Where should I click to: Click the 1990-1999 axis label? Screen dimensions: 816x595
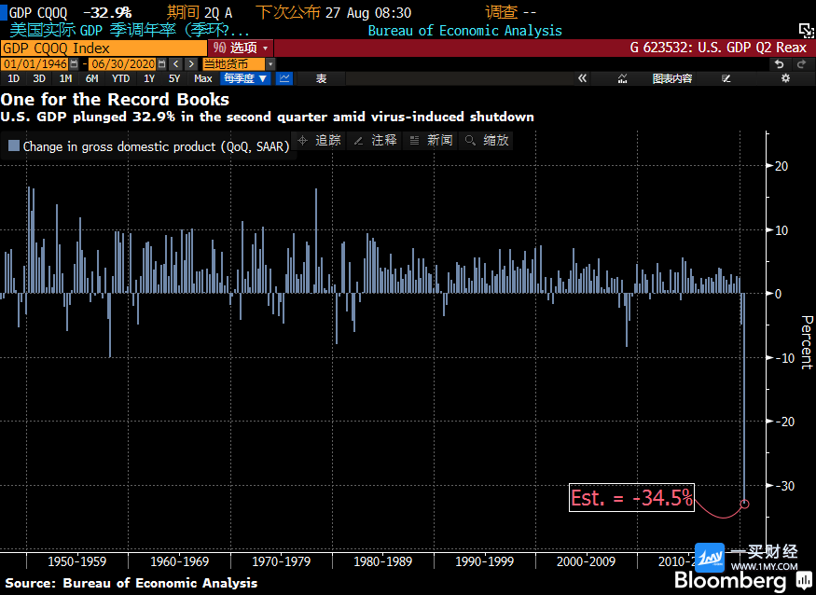[x=485, y=561]
